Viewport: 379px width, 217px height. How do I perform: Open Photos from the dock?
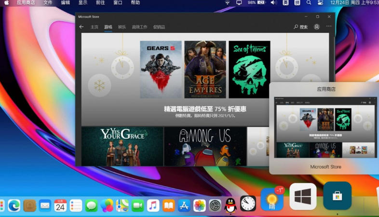[x=200, y=205]
